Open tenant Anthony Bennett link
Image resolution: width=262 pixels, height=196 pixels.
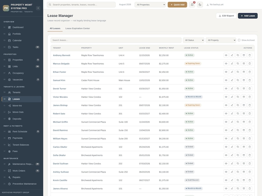pos(61,55)
